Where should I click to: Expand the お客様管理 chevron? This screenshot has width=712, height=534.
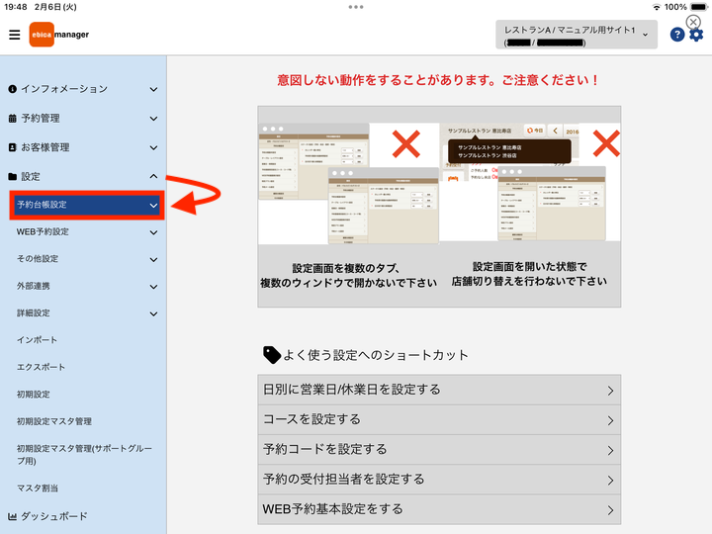tap(154, 148)
